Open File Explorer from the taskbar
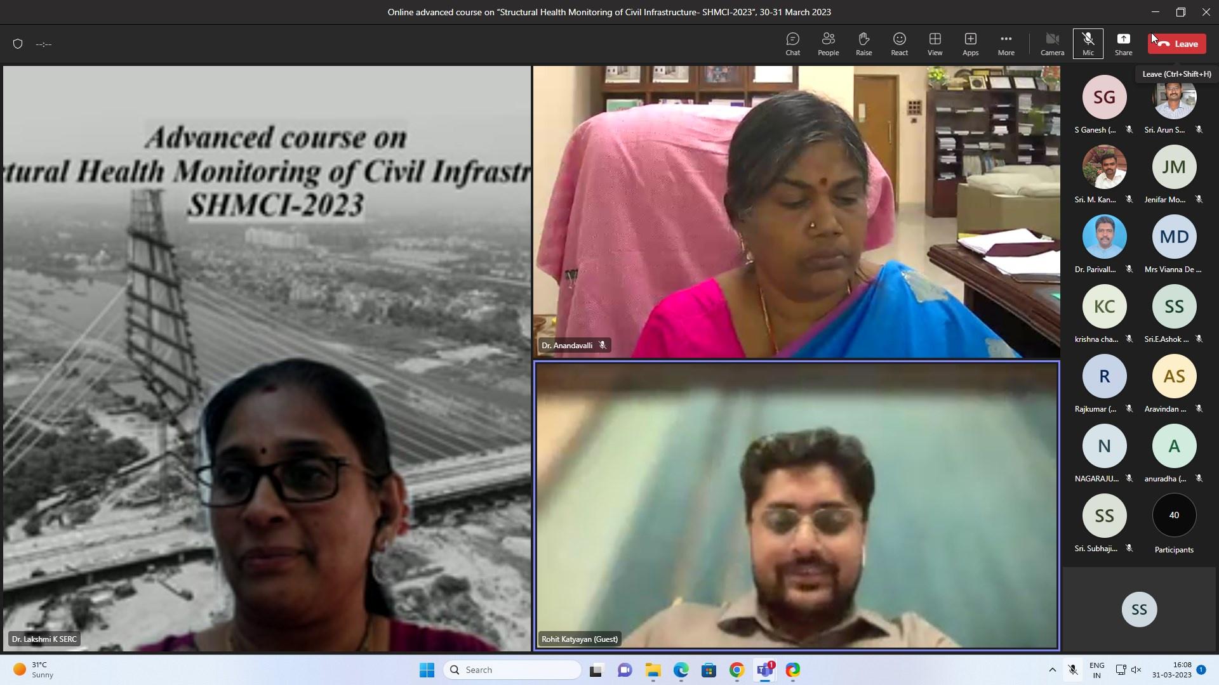The height and width of the screenshot is (685, 1219). tap(653, 670)
